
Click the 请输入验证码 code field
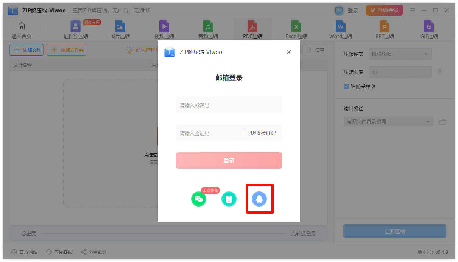pos(210,133)
